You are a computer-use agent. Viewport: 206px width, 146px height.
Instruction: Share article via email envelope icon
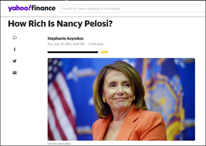15,73
